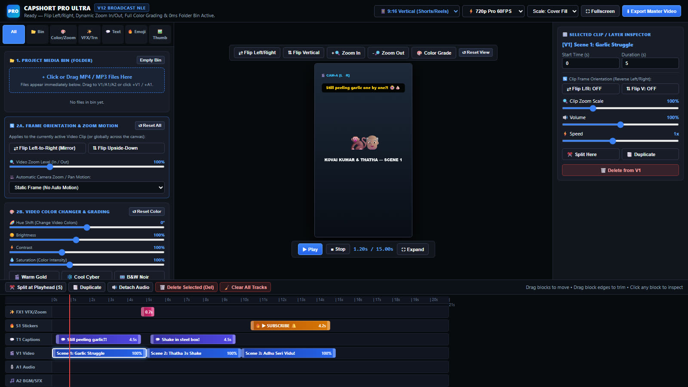
Task: Clear All Tracks broom button
Action: pyautogui.click(x=245, y=287)
